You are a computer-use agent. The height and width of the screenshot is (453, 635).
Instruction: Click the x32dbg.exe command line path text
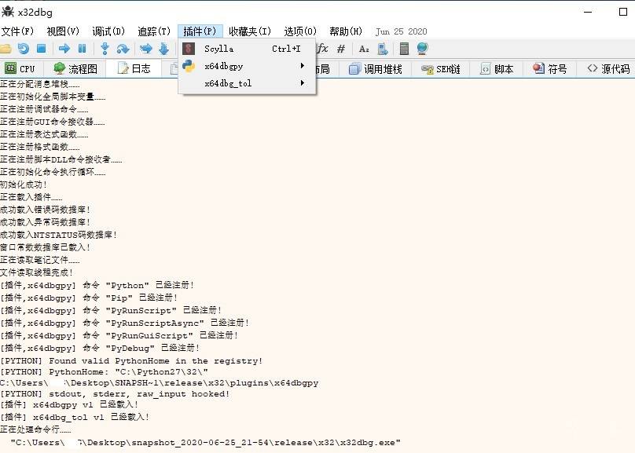[206, 443]
